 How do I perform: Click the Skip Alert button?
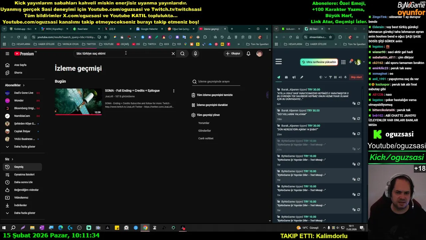point(356,77)
